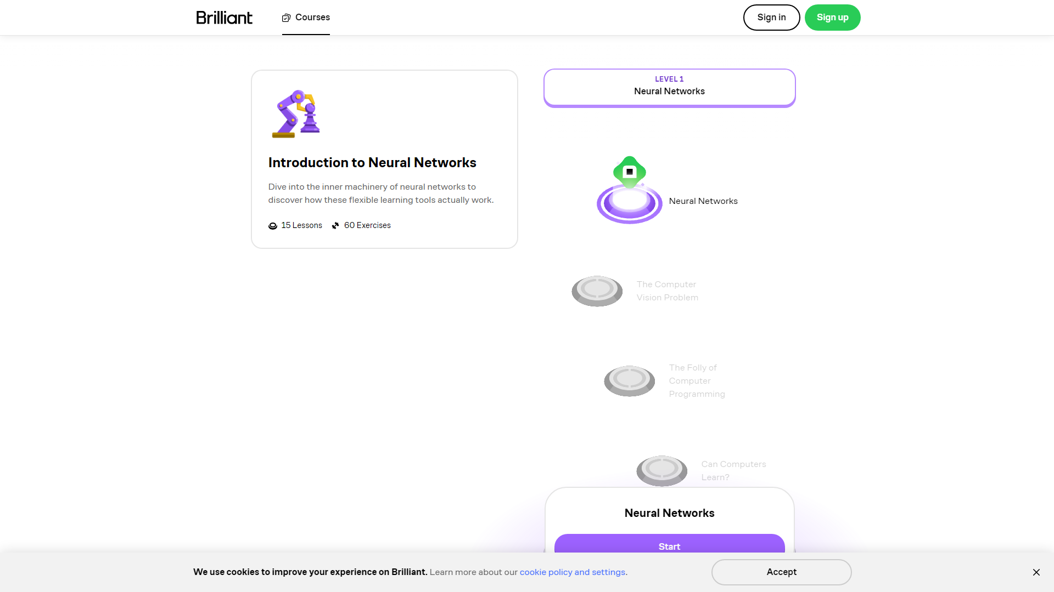Screen dimensions: 1054x592
Task: Click the Brilliant logo
Action: pos(224,18)
